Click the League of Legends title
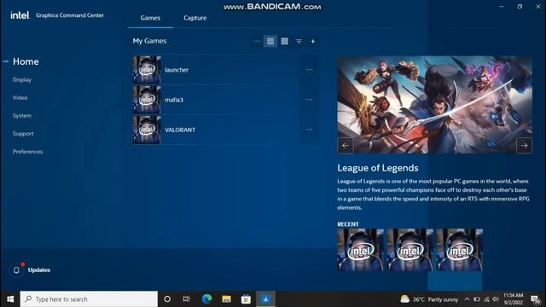 click(377, 168)
